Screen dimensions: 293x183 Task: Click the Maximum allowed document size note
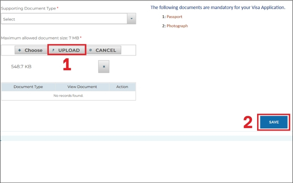[x=40, y=38]
